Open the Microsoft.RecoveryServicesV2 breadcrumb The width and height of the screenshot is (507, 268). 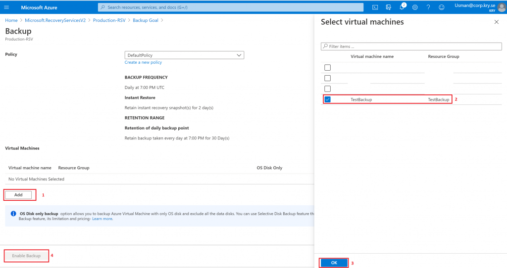tap(55, 20)
